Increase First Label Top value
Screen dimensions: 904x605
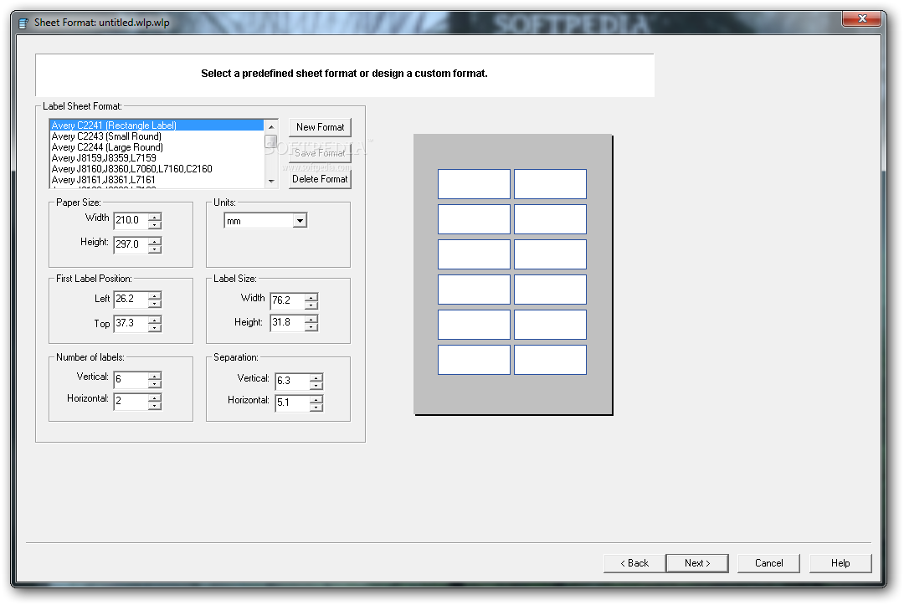pos(155,320)
